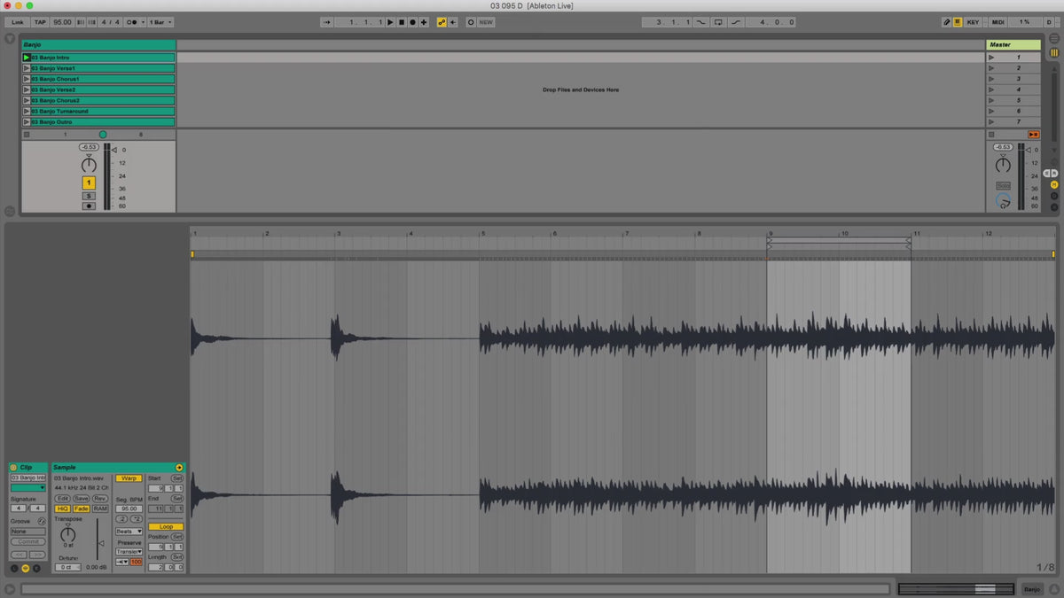Disable the Loop switch
Image resolution: width=1064 pixels, height=598 pixels.
166,526
